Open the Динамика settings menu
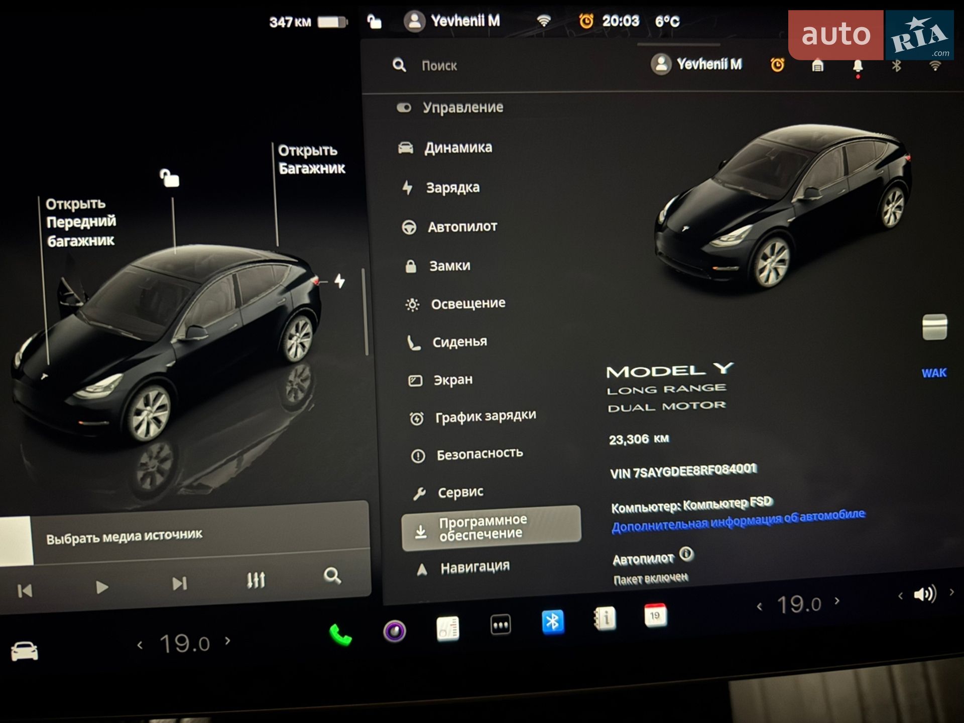Screen dimensions: 964x723 pyautogui.click(x=445, y=148)
